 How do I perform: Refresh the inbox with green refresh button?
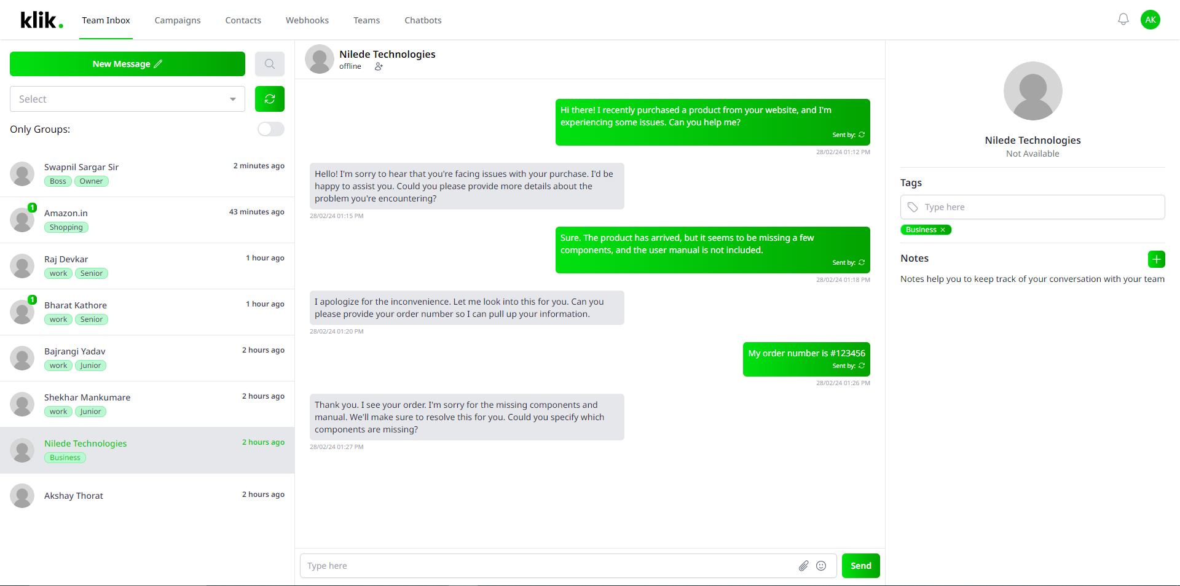coord(270,99)
